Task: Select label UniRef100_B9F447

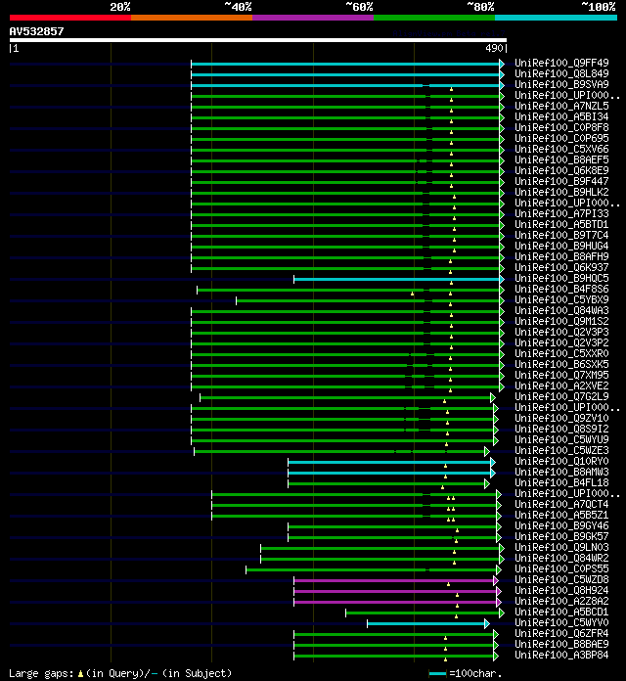Action: [x=561, y=181]
